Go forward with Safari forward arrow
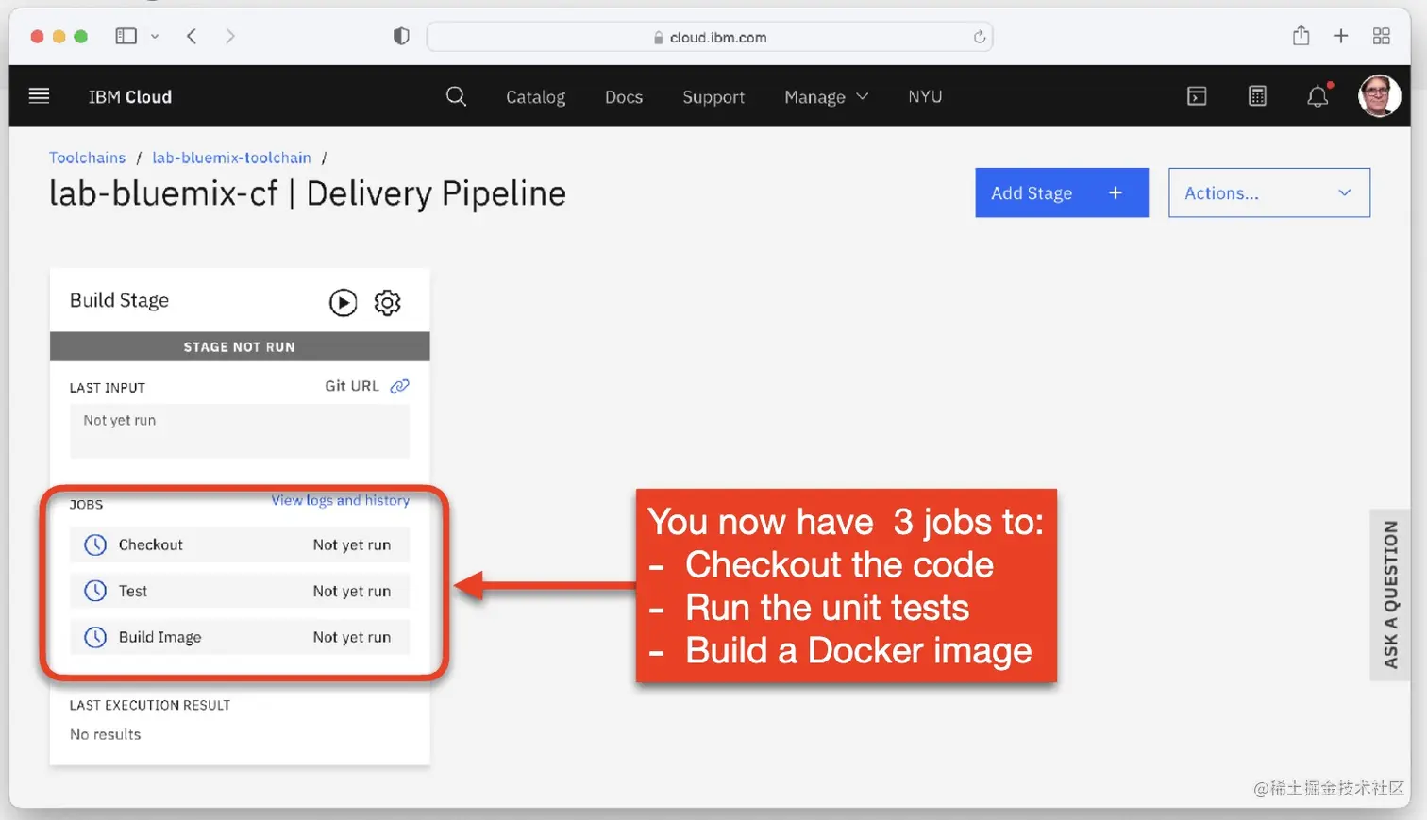 pos(230,36)
